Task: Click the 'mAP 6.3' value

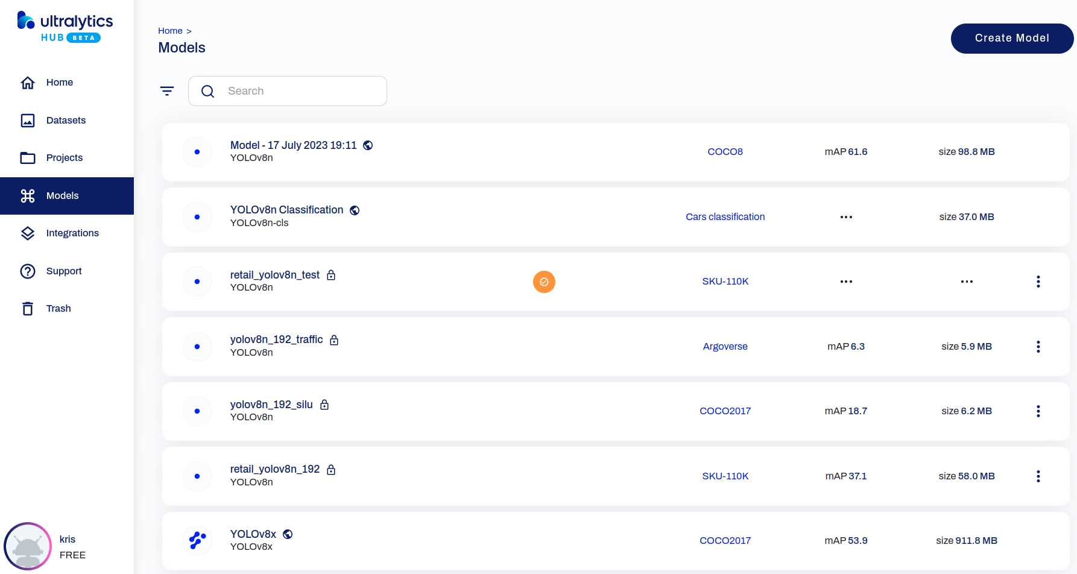Action: (x=846, y=347)
